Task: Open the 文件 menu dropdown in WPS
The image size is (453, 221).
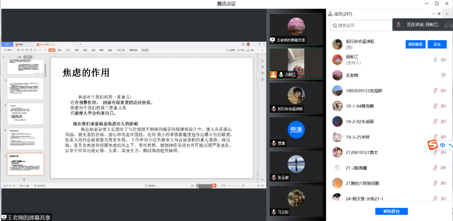Action: click(9, 50)
